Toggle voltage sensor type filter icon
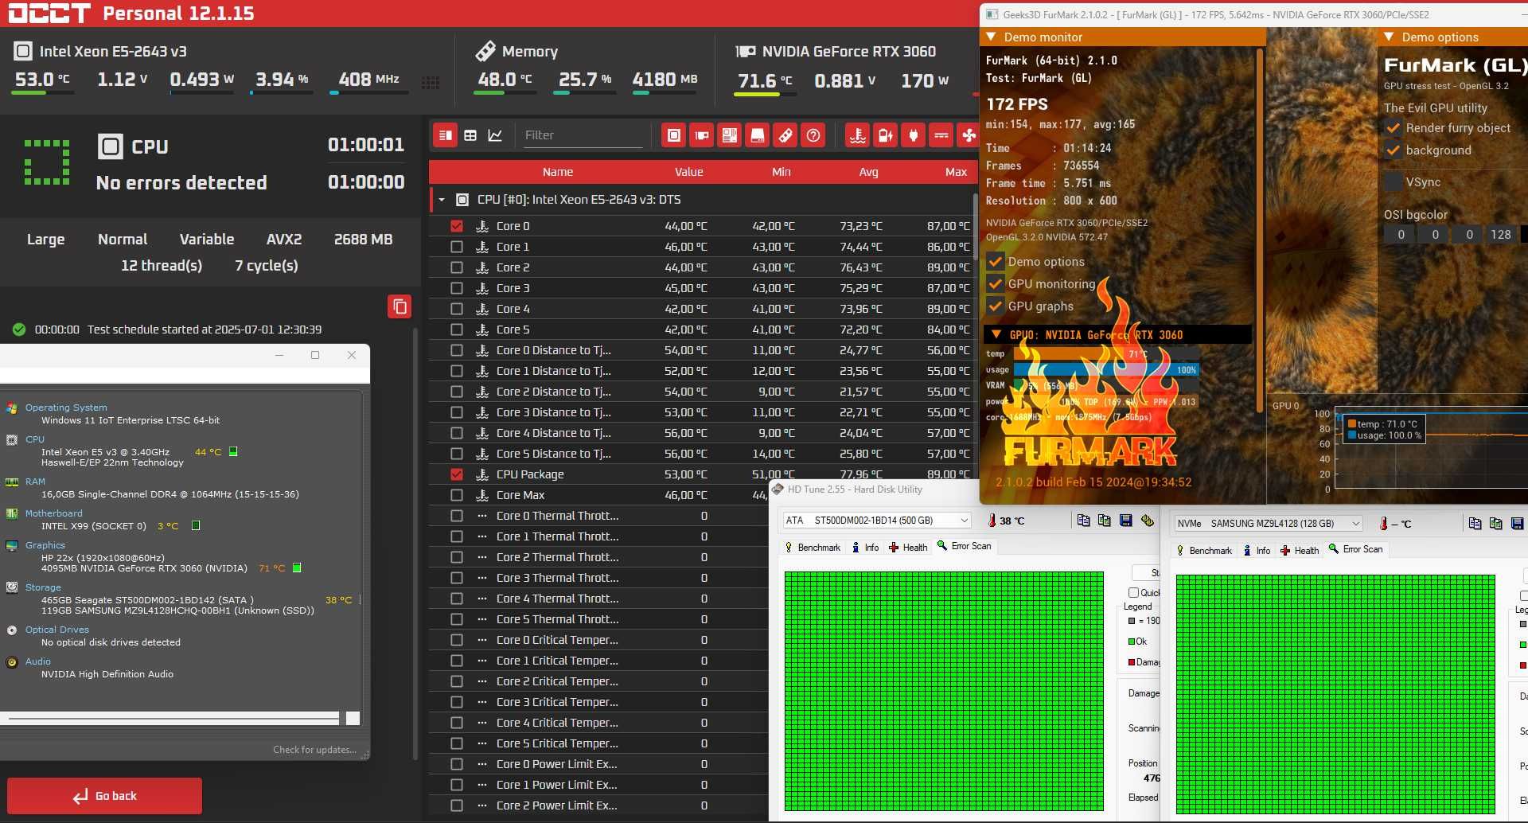Screen dimensions: 1528x823 (941, 135)
